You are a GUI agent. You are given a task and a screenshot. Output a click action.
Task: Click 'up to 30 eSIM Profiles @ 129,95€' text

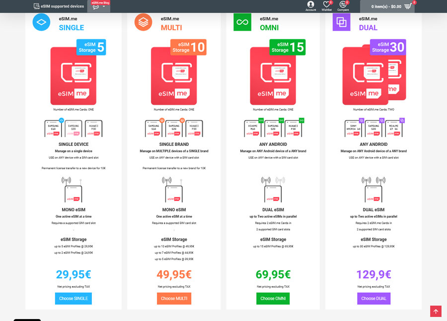click(x=373, y=247)
